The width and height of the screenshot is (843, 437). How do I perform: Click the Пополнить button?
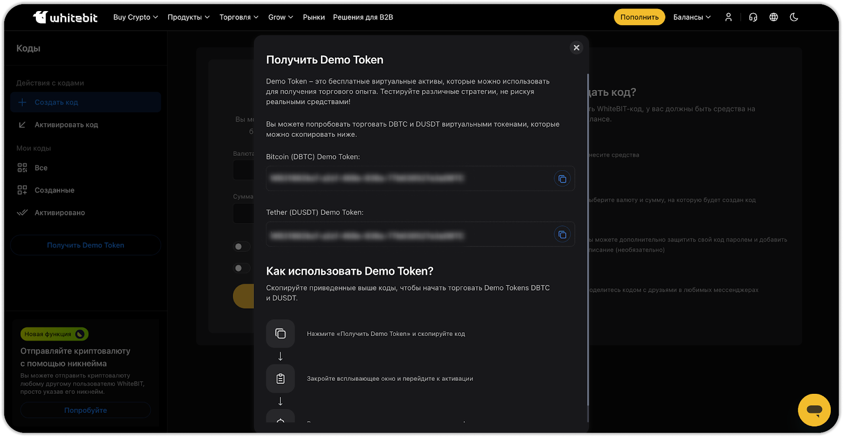point(639,17)
